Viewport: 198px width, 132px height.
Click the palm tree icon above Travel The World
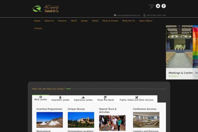[105, 97]
